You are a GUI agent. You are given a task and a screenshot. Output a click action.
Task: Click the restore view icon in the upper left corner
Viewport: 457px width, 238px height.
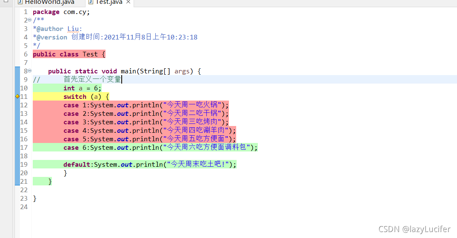coord(6,1)
